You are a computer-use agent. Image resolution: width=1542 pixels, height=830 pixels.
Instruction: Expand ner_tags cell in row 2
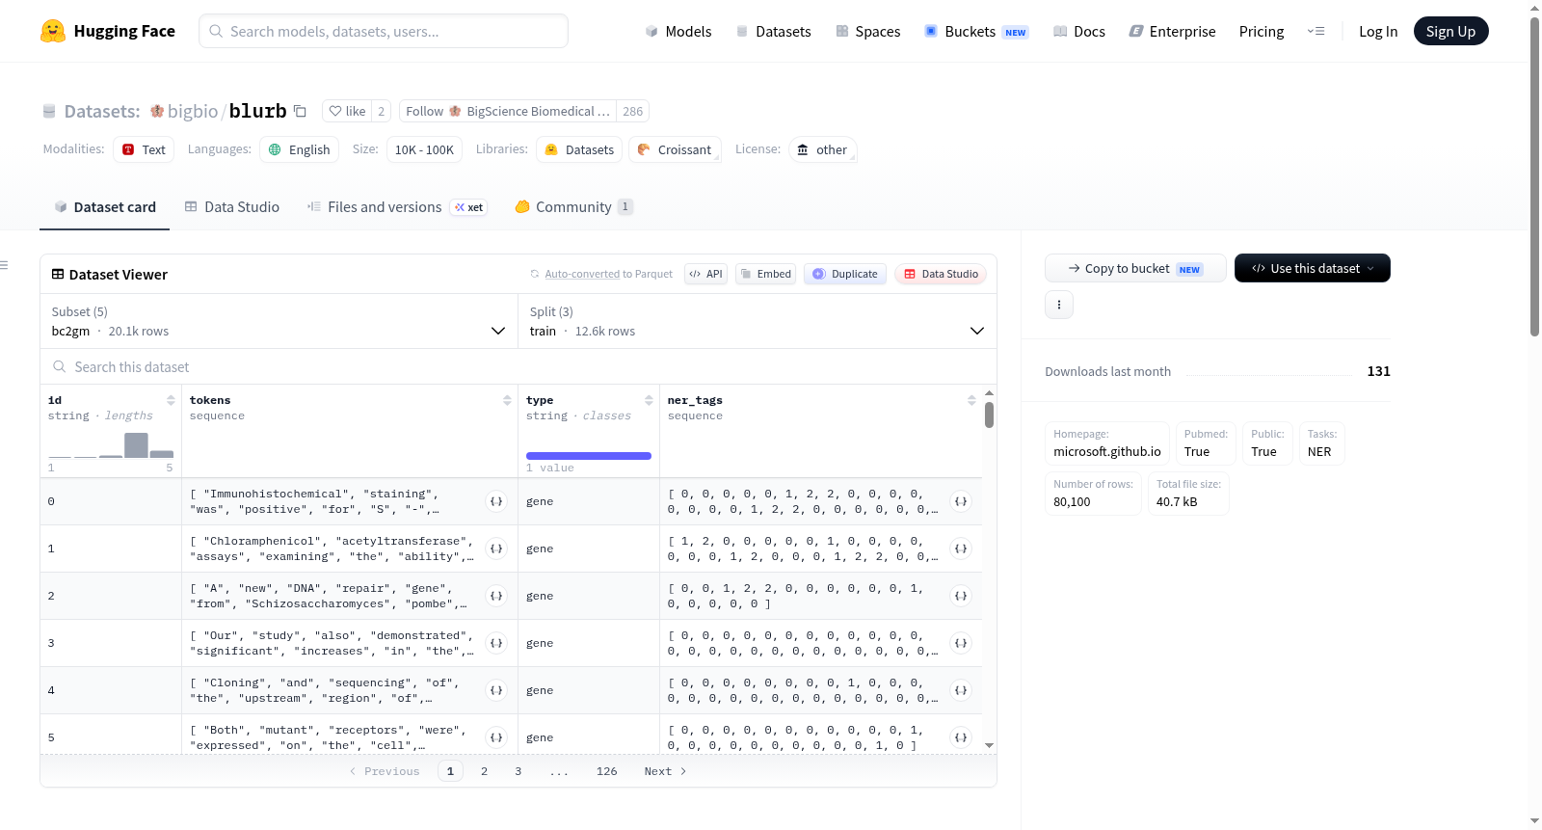(x=961, y=596)
